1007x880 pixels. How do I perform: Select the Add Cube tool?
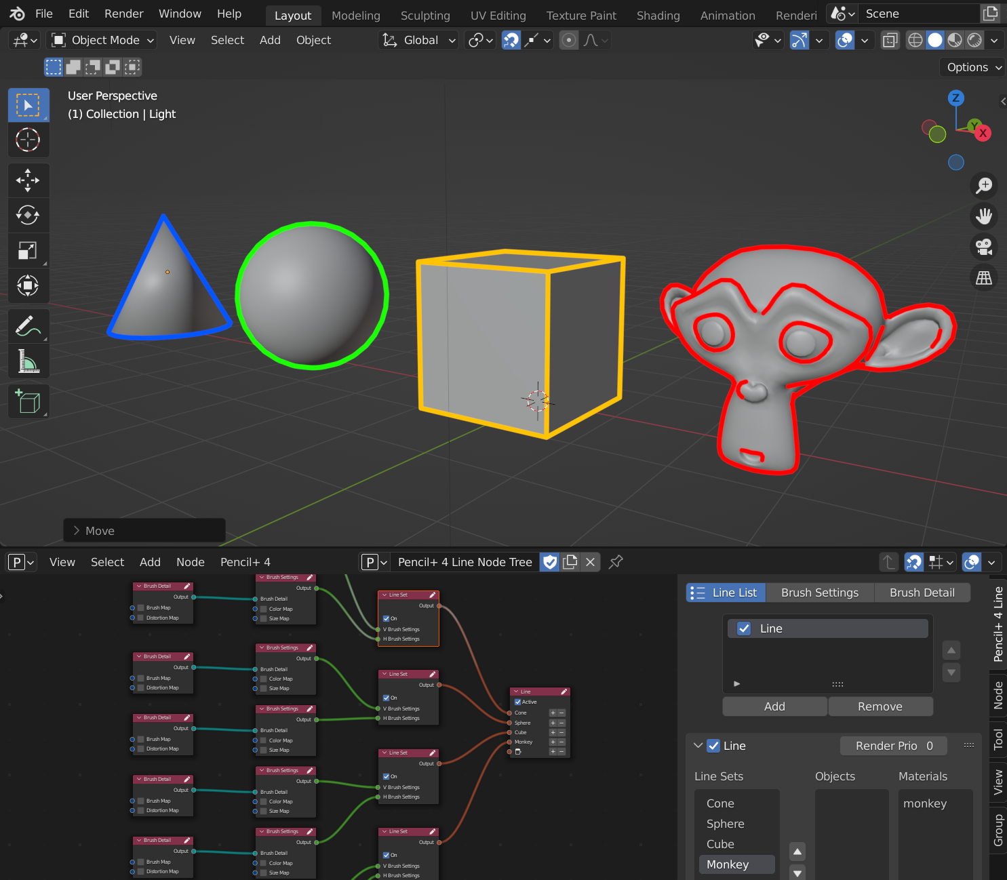point(28,402)
